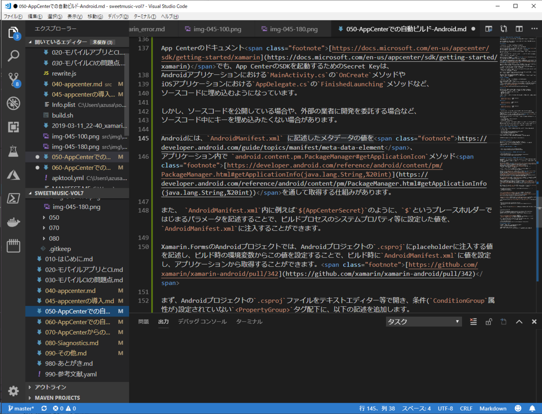Image resolution: width=542 pixels, height=414 pixels.
Task: Collapse the SWEETMUSIC-VOL7 folder section
Action: (77, 193)
